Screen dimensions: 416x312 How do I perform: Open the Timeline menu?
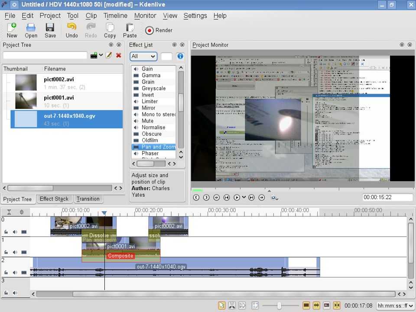115,16
